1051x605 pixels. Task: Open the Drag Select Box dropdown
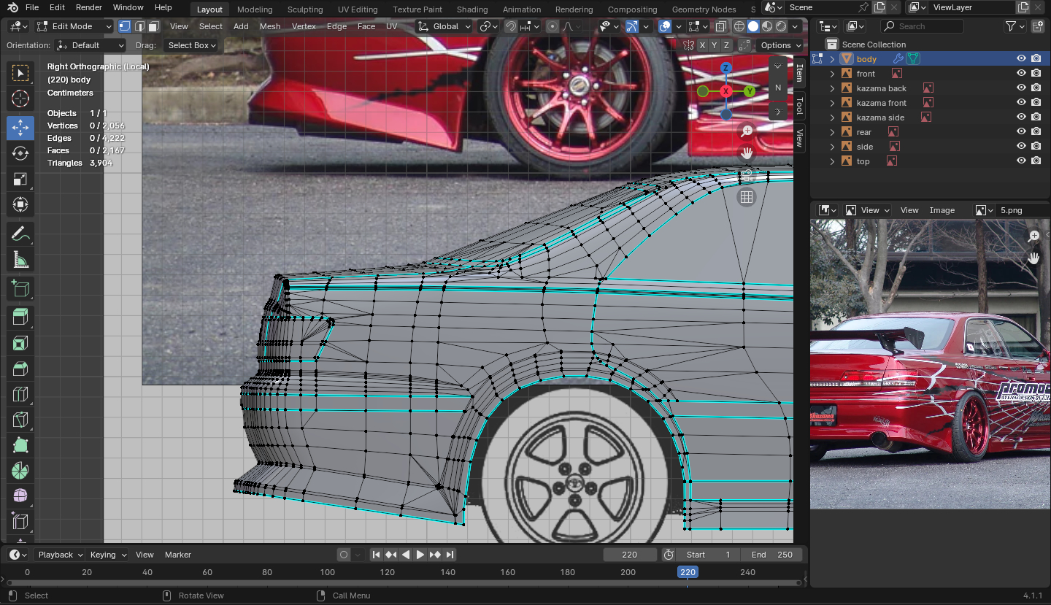[192, 45]
